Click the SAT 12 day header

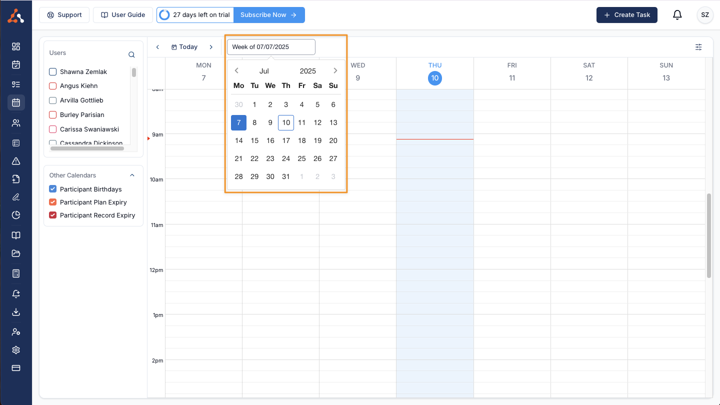coord(589,72)
